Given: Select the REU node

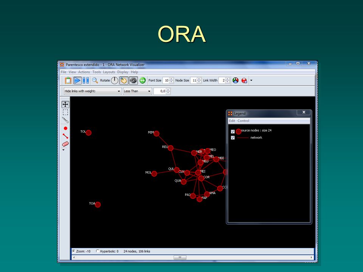Looking at the screenshot, I should point(171,148).
